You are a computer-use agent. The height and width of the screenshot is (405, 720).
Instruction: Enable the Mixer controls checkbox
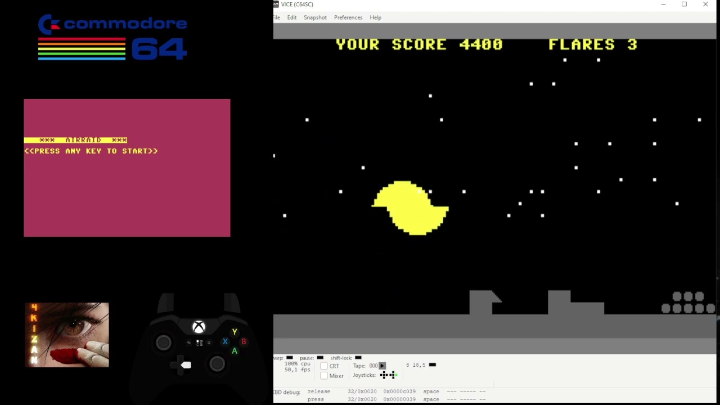[x=324, y=376]
